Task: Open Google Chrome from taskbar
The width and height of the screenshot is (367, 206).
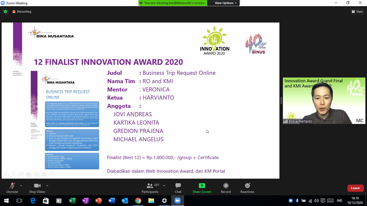Action: pos(138,201)
